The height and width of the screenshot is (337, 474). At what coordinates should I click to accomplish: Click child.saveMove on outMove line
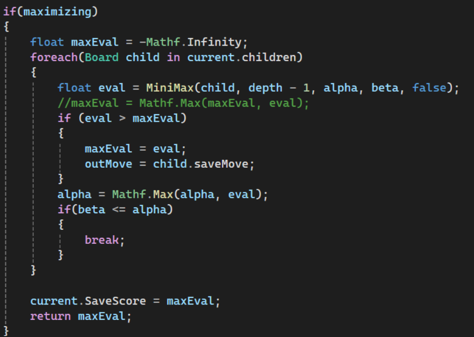[x=201, y=164]
